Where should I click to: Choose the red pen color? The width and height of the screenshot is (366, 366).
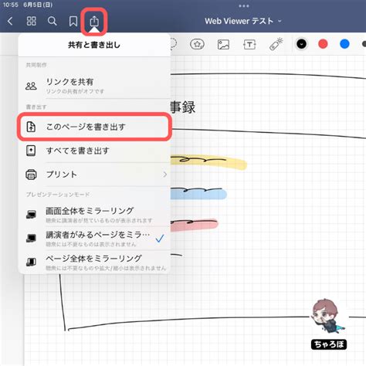coord(323,44)
